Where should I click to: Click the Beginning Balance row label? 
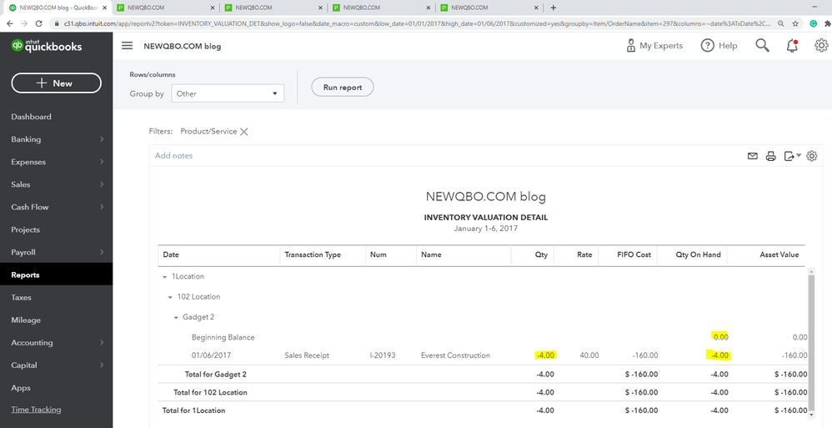click(x=223, y=337)
